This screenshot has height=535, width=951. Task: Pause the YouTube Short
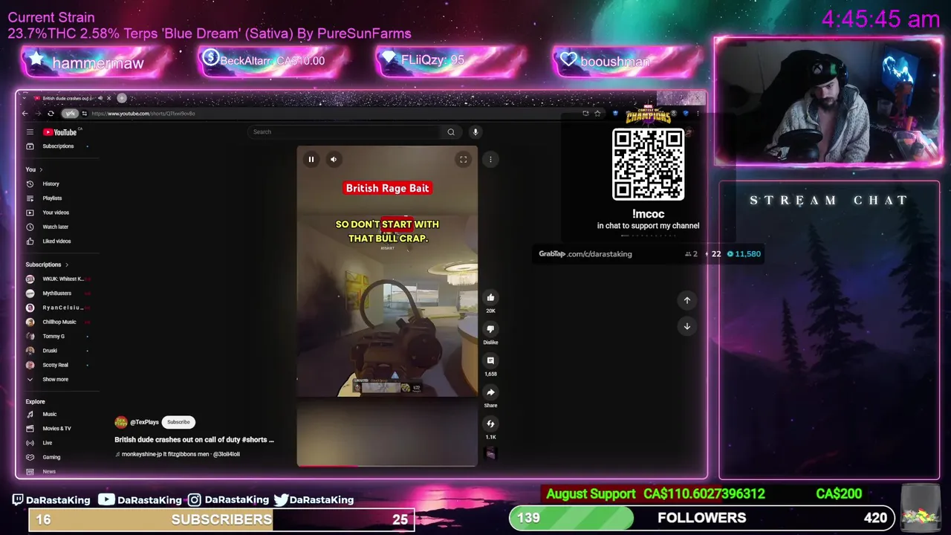(x=311, y=159)
